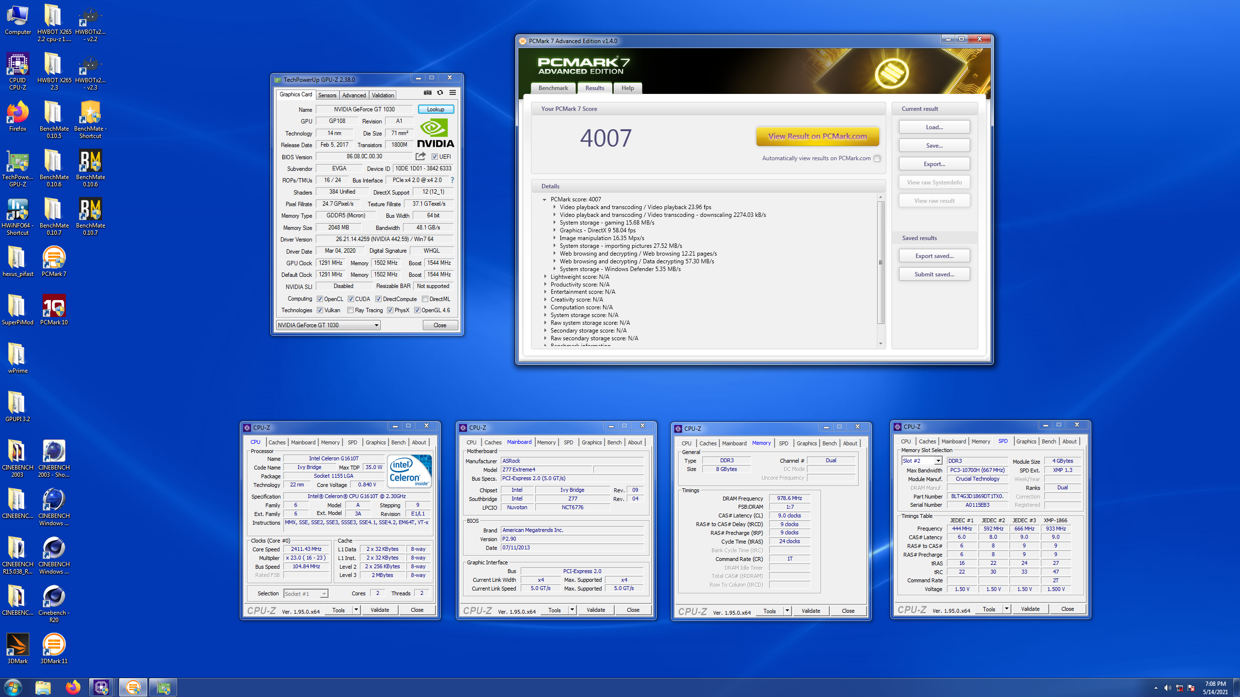Click the Submit saved... button
Viewport: 1240px width, 697px height.
[x=934, y=274]
